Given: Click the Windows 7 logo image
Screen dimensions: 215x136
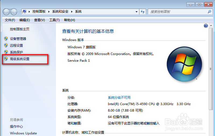Looking at the screenshot, I should (184, 64).
